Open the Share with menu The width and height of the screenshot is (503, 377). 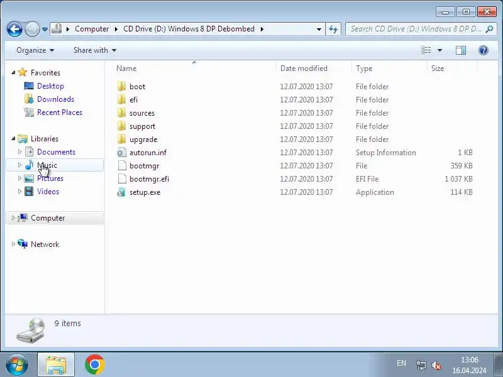pyautogui.click(x=95, y=50)
